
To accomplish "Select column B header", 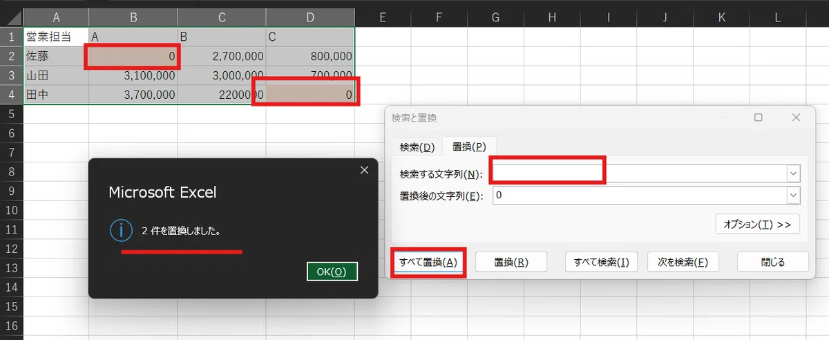I will [133, 17].
